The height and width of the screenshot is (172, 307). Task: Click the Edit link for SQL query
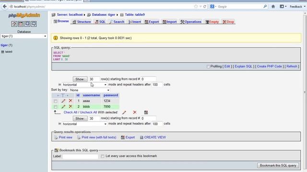[227, 66]
